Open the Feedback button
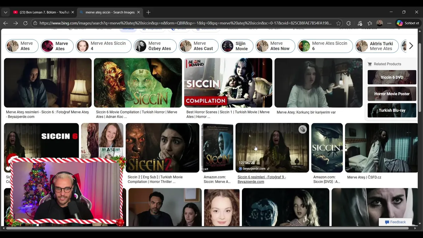The width and height of the screenshot is (423, 238). pyautogui.click(x=395, y=222)
